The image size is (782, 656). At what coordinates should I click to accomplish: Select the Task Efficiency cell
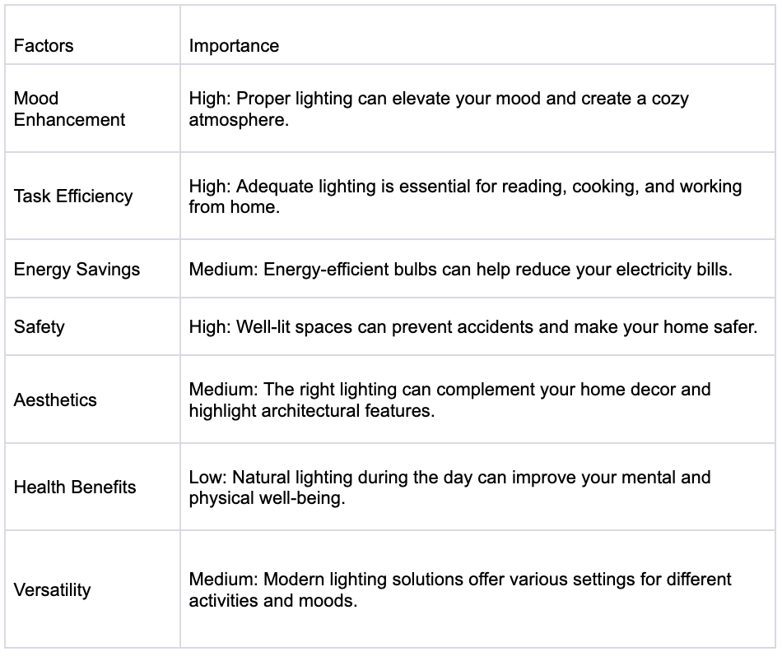pos(92,196)
